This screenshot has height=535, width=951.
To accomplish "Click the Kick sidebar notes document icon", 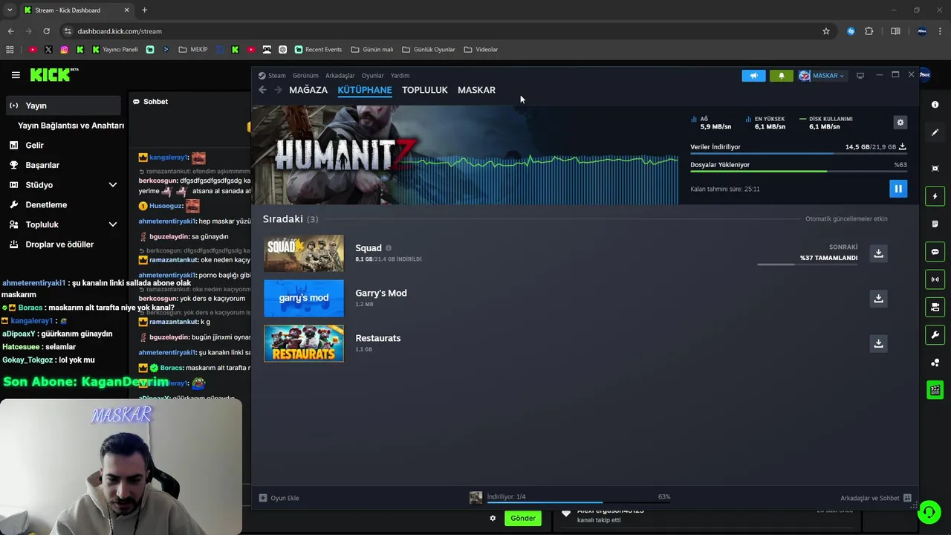I will [935, 224].
